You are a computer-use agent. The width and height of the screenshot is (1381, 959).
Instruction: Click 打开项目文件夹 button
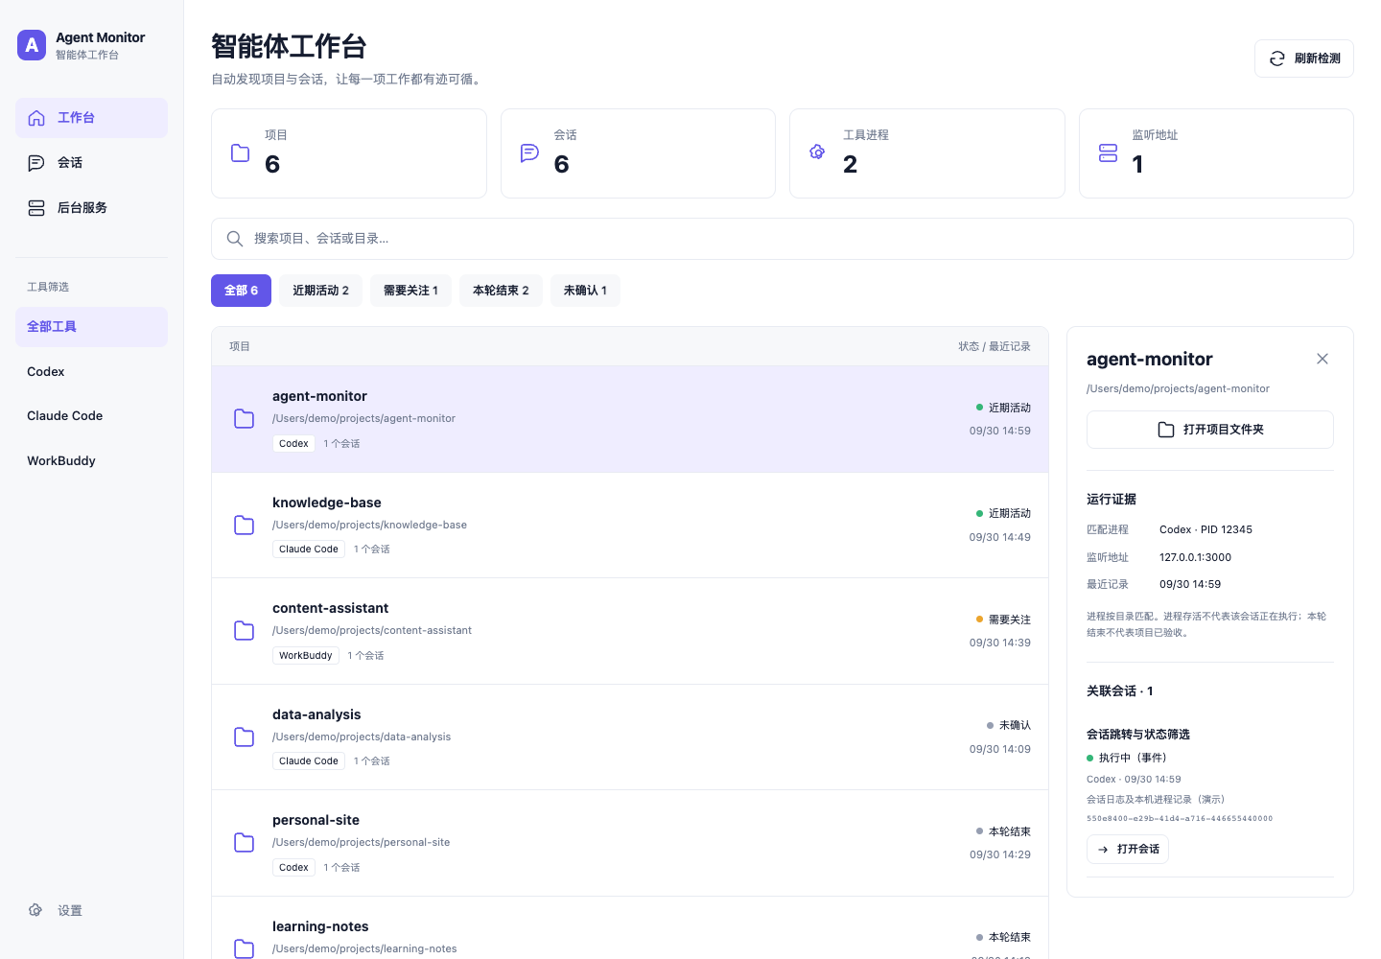pos(1210,430)
